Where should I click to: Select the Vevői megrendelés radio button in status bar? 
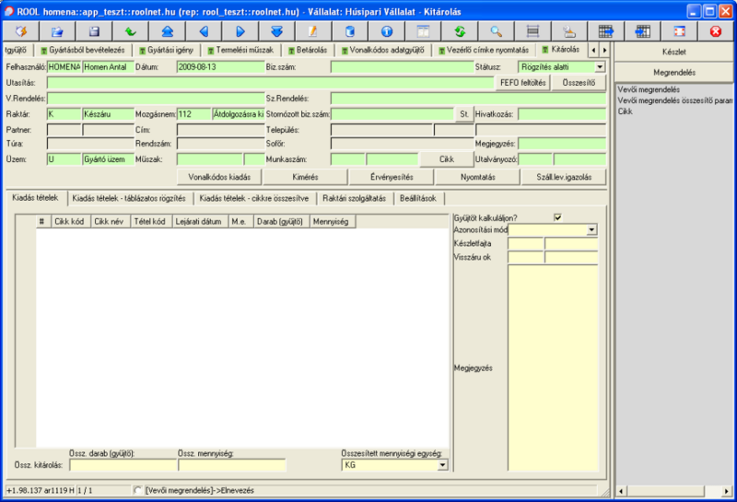(138, 490)
